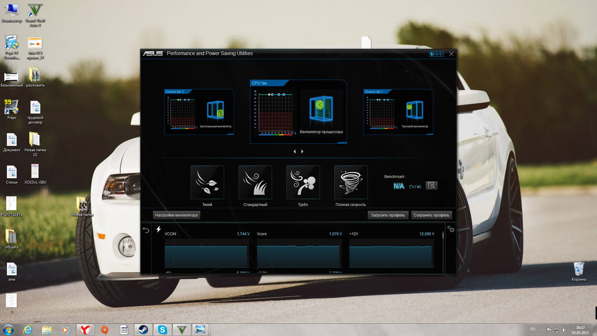Show next fan with right arrow

[x=302, y=152]
